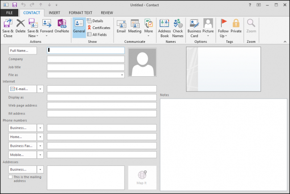This screenshot has height=194, width=290.
Task: Switch to the CONTACT tab
Action: click(32, 13)
